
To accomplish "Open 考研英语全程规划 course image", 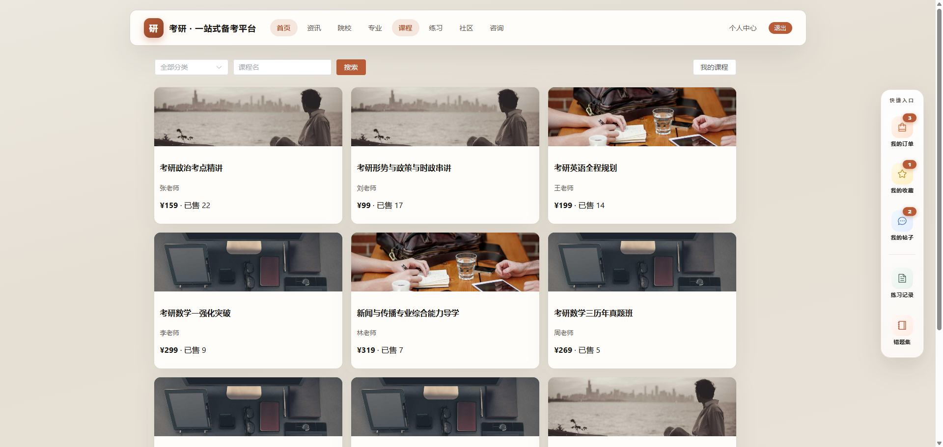I will pyautogui.click(x=642, y=117).
